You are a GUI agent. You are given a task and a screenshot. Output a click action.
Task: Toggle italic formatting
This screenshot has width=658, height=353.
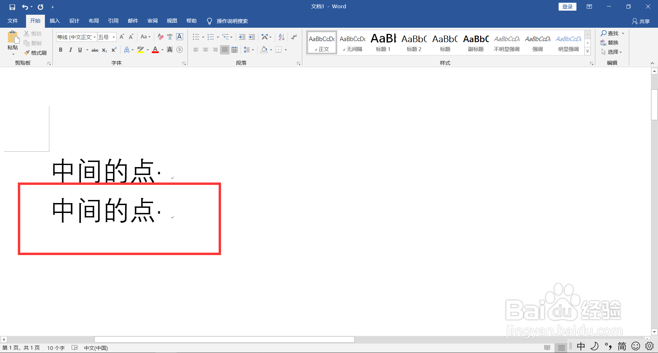tap(70, 50)
